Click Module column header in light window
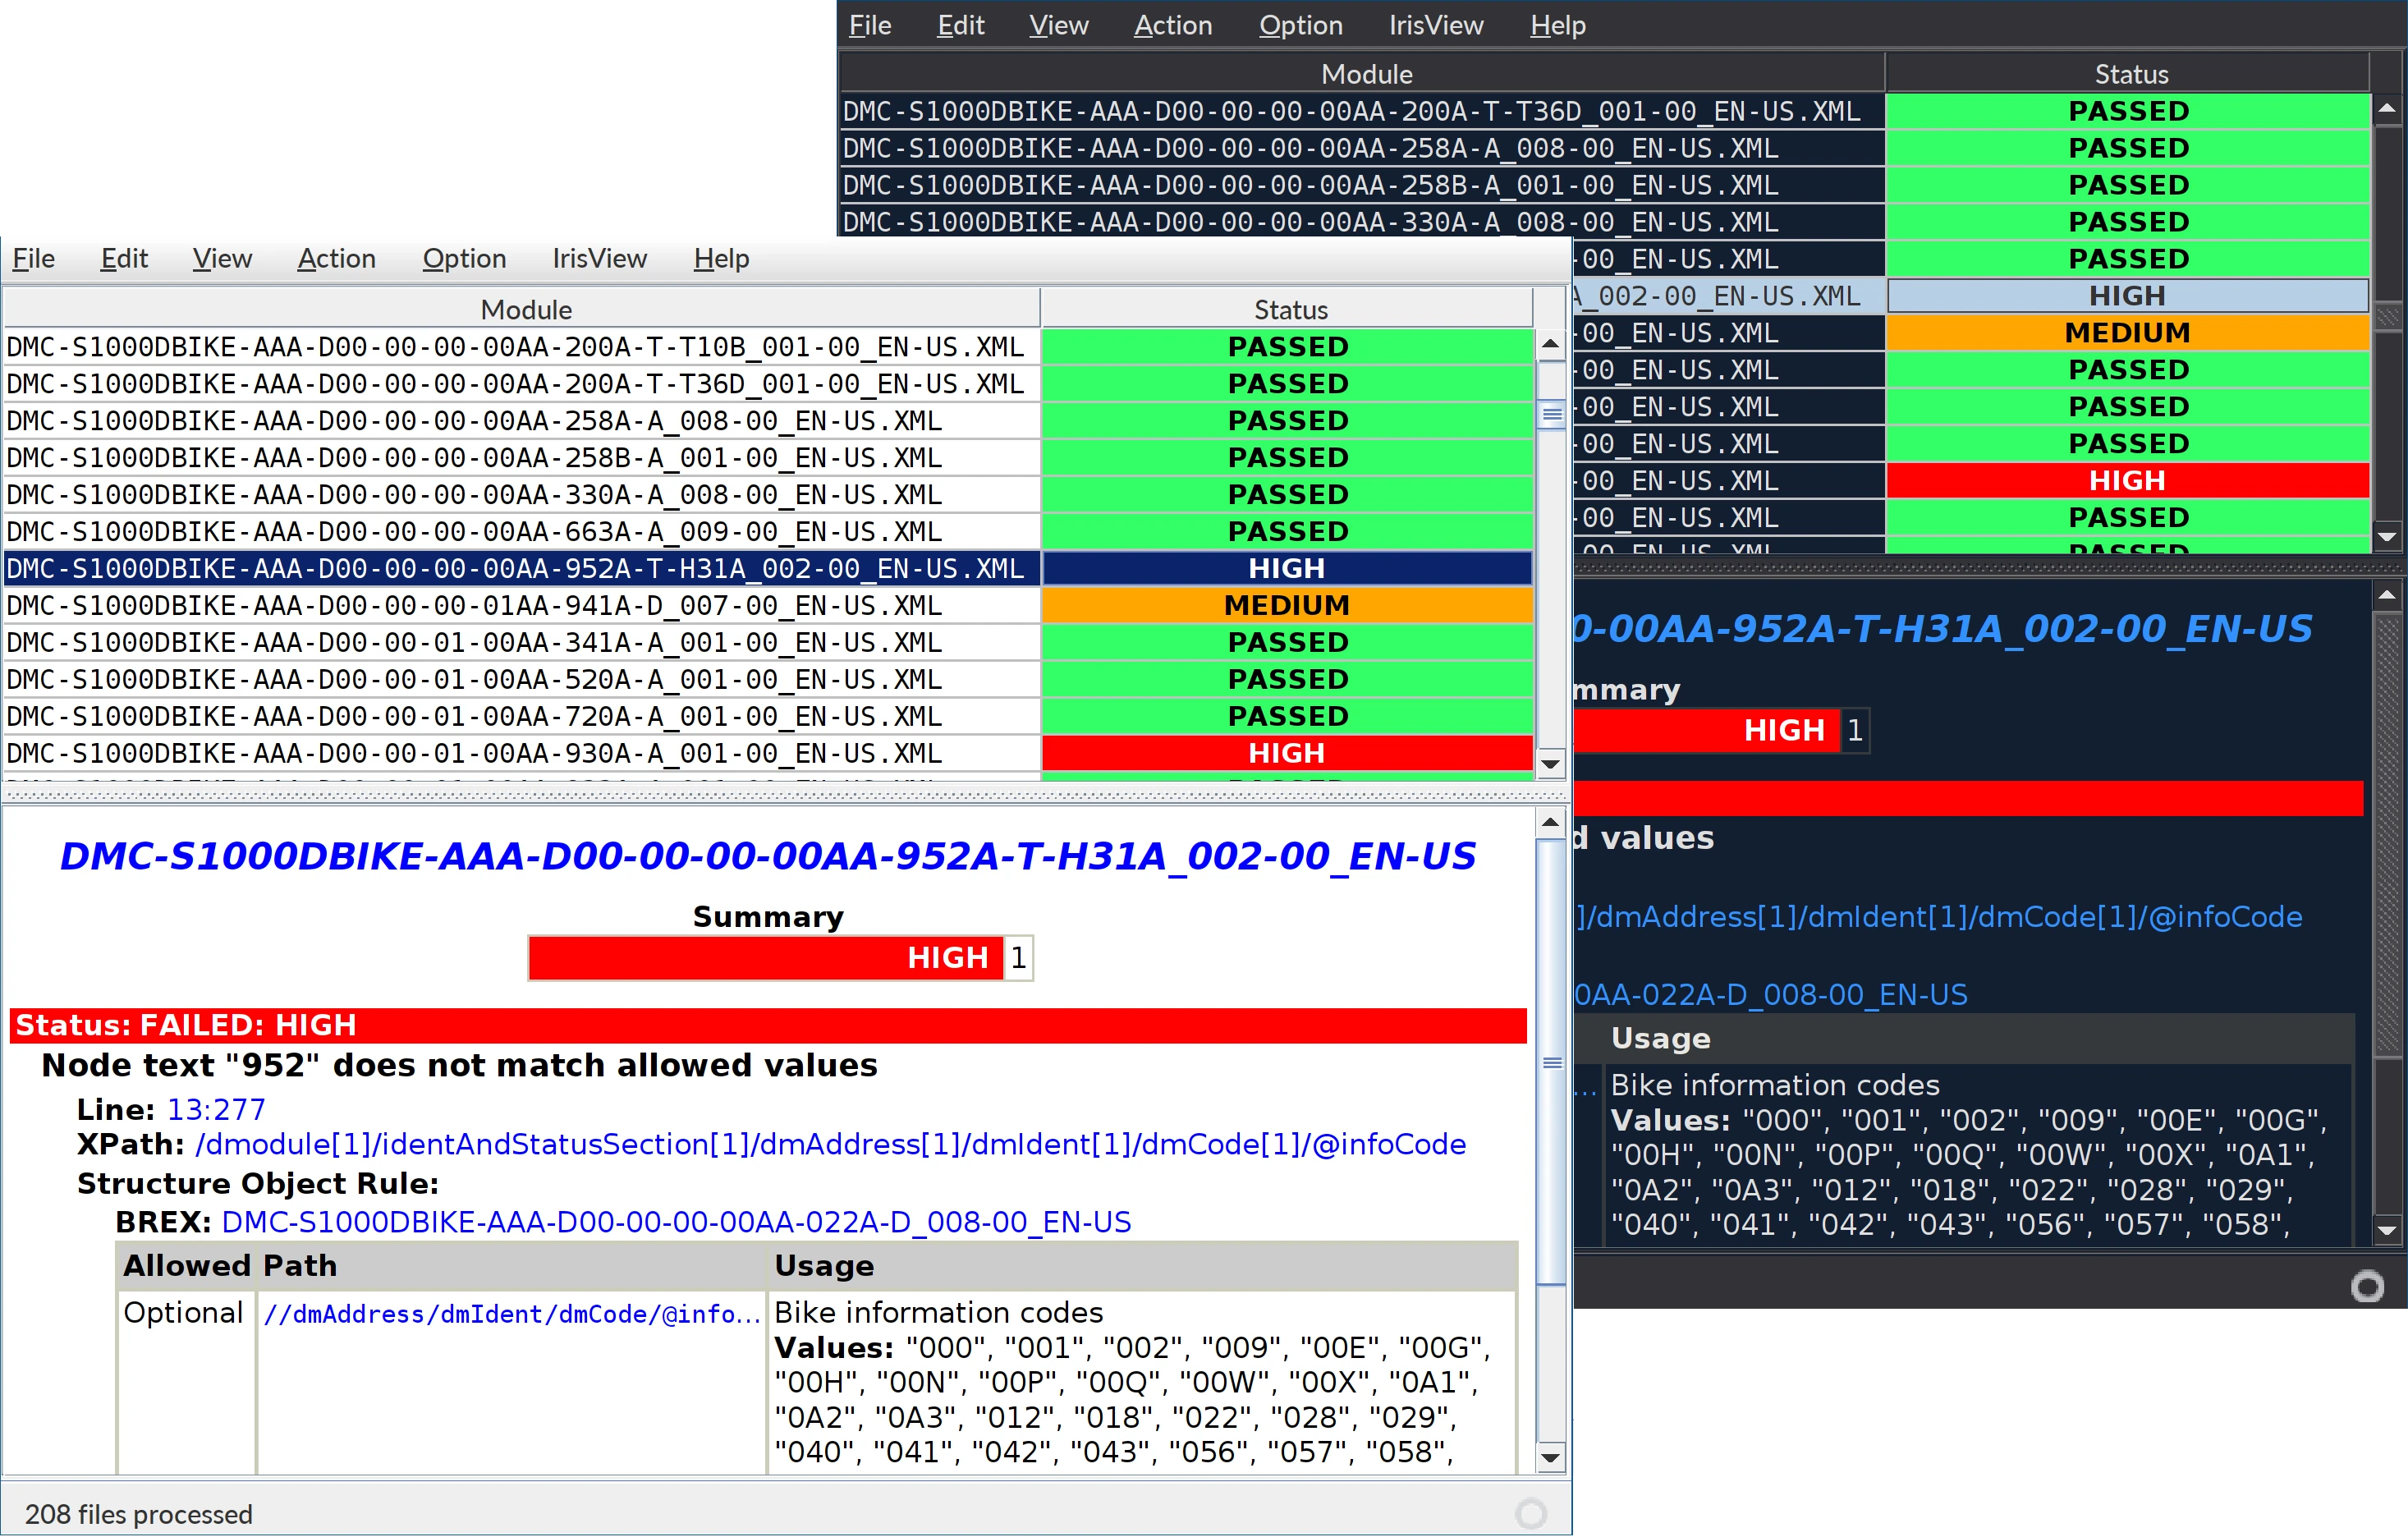2408x1537 pixels. (x=522, y=310)
